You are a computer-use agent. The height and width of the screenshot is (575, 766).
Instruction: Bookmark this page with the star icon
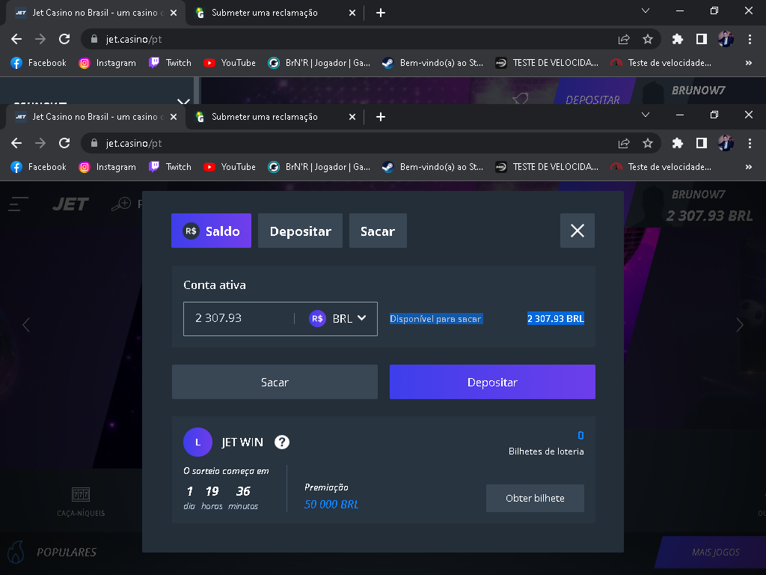[x=648, y=143]
